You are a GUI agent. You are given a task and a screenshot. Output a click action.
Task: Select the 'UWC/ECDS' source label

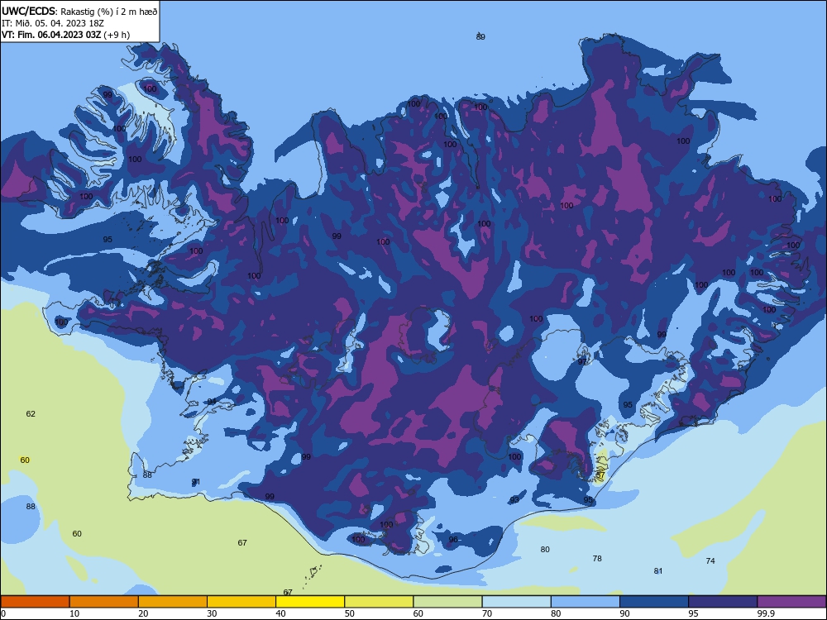[x=28, y=12]
